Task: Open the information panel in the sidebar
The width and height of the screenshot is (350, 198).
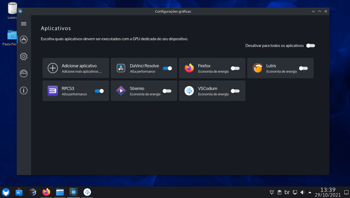Action: (x=23, y=90)
